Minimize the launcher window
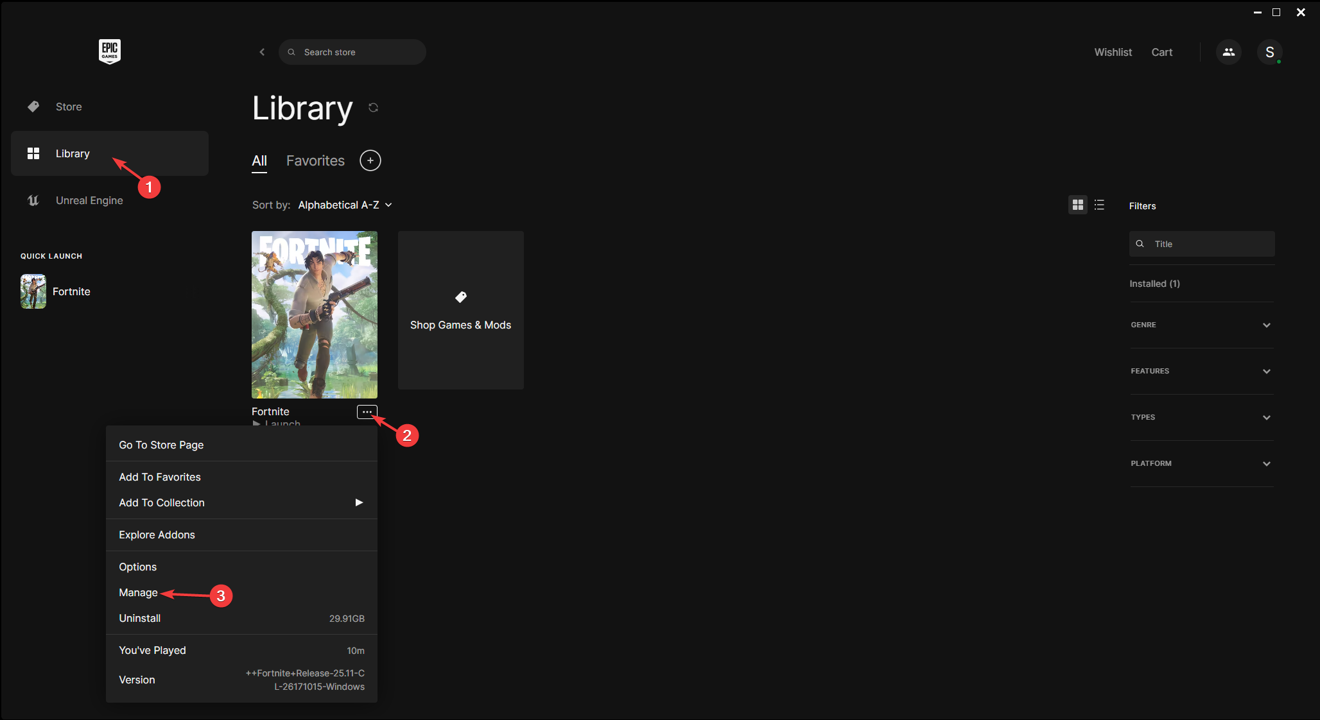The height and width of the screenshot is (720, 1320). [1257, 12]
